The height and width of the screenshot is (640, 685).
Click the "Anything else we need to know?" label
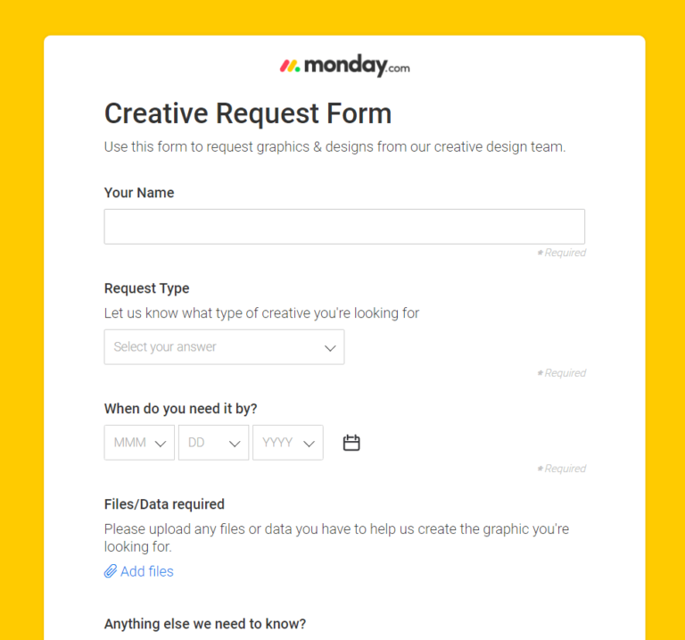click(x=205, y=624)
